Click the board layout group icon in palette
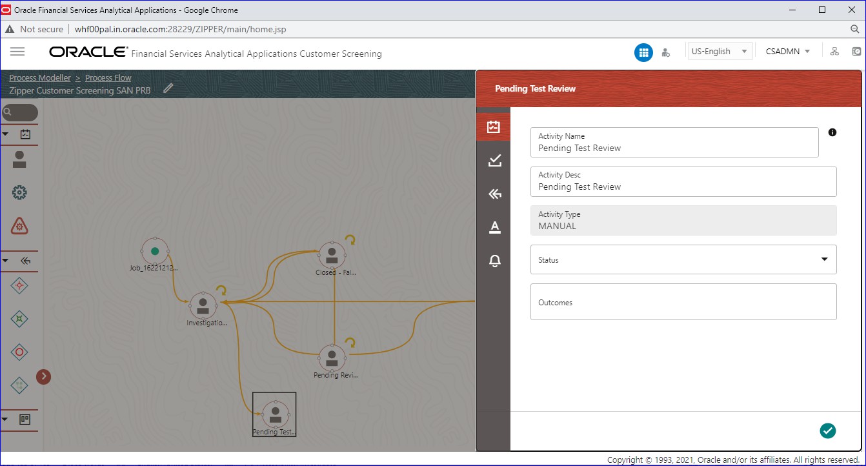 click(25, 420)
